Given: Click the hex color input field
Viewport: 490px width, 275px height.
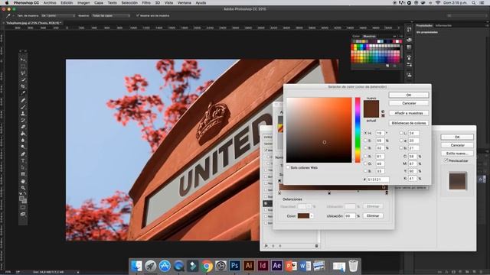Looking at the screenshot, I should [377, 180].
